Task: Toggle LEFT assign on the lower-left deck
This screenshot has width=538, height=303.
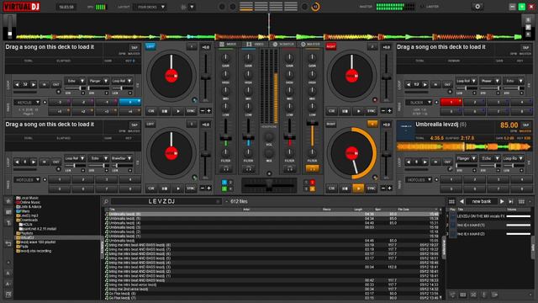Action: (x=150, y=124)
